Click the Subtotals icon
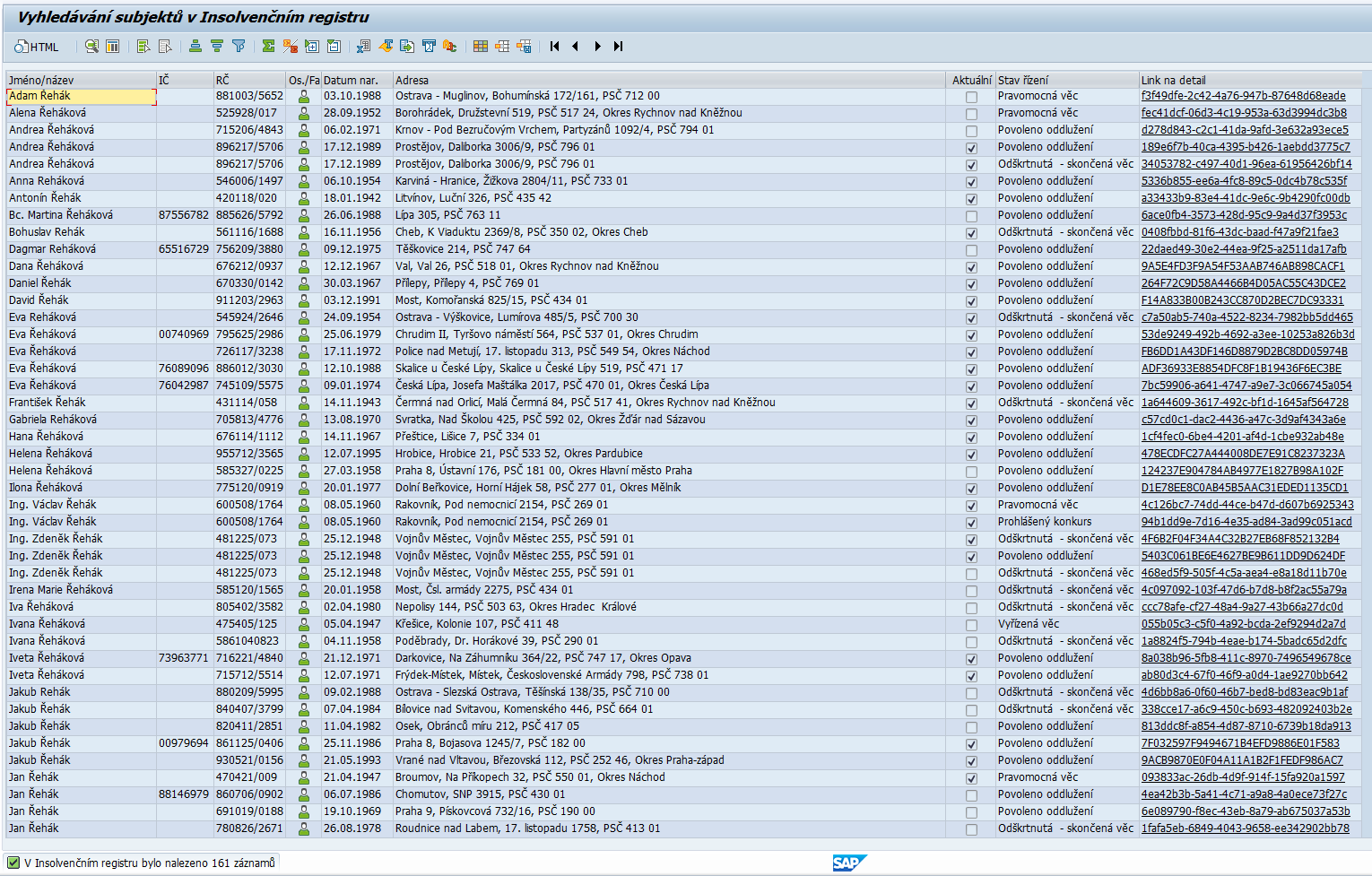Screen dimensions: 1372x876 [x=290, y=47]
